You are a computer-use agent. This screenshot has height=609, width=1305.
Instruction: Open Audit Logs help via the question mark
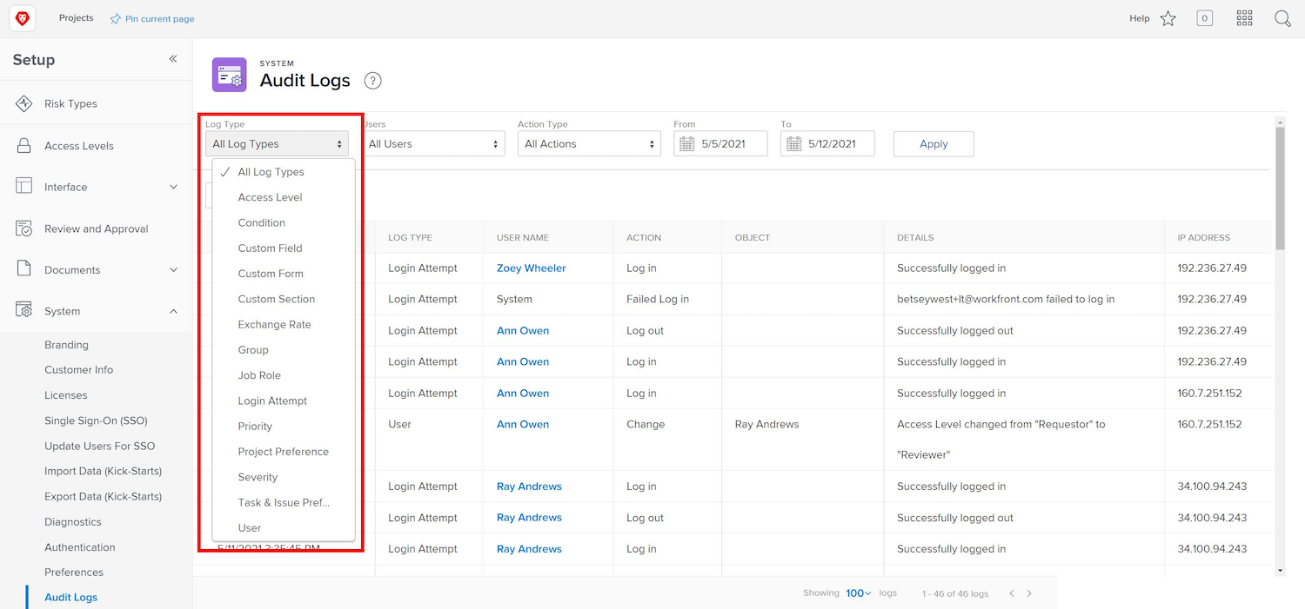point(372,80)
